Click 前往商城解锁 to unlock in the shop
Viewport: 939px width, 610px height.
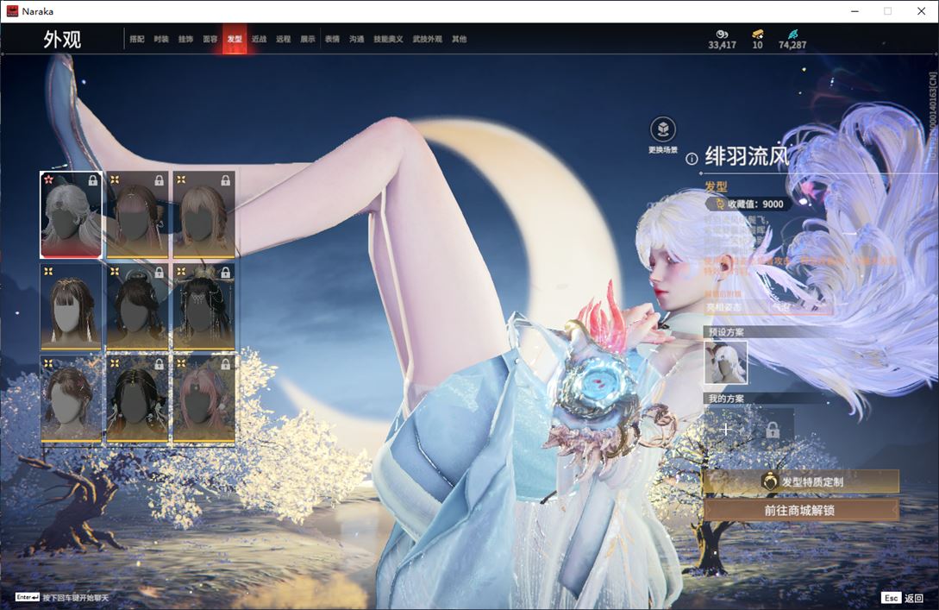[801, 511]
